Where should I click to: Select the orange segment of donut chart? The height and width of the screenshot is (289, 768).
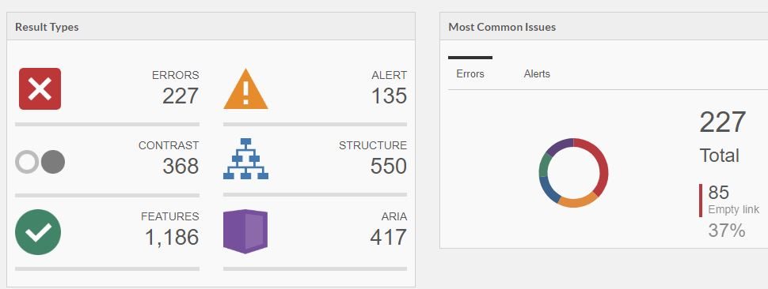click(577, 201)
